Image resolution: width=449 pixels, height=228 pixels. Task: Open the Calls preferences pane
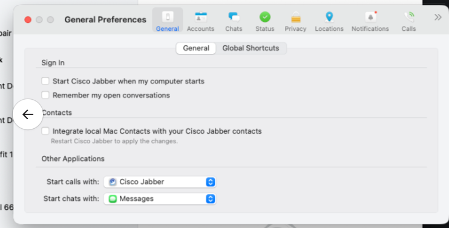408,21
